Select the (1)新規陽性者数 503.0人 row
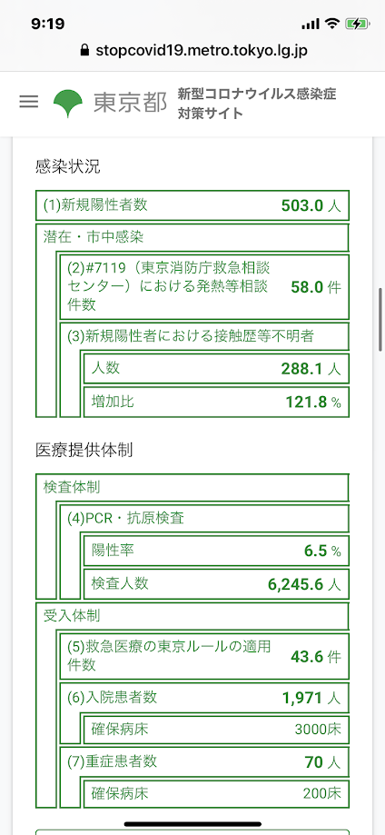 (192, 205)
